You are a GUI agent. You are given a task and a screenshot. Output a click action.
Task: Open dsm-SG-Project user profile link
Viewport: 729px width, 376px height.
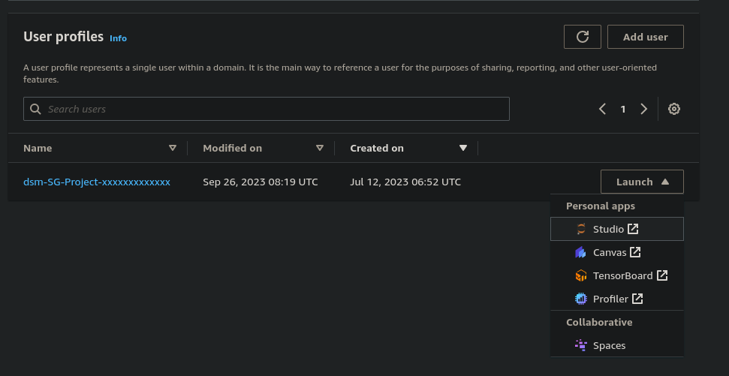pyautogui.click(x=97, y=182)
